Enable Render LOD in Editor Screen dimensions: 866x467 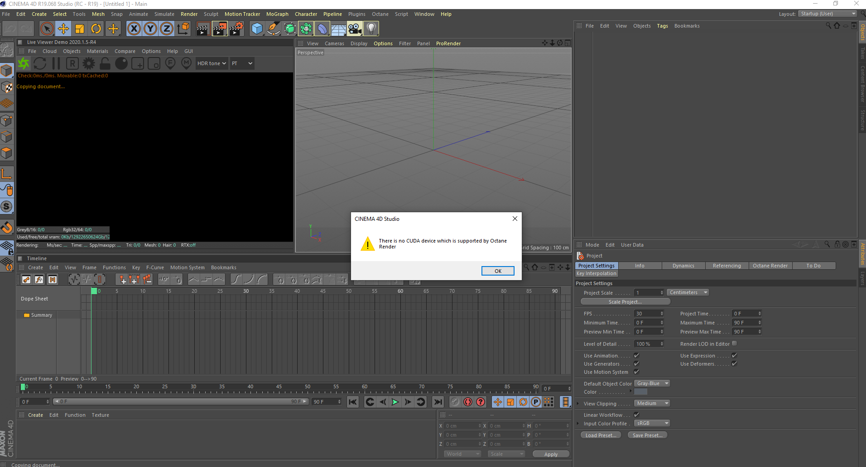pos(734,343)
